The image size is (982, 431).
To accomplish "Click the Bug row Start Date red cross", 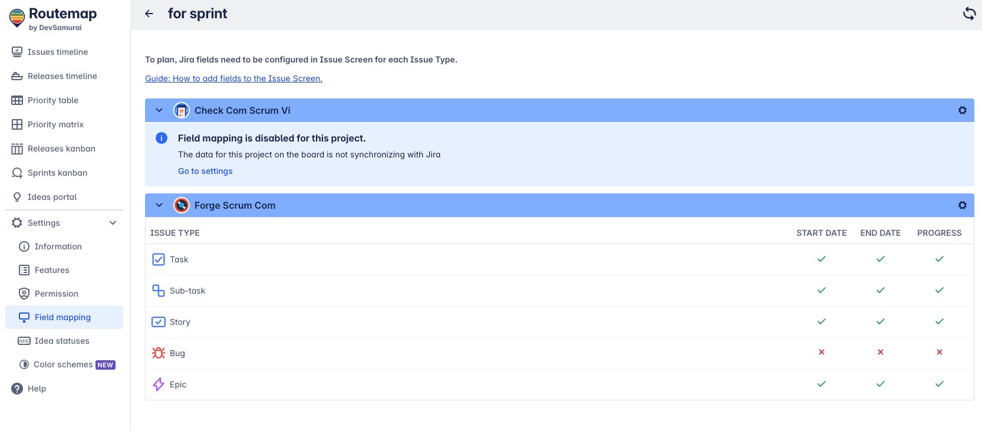I will (821, 353).
